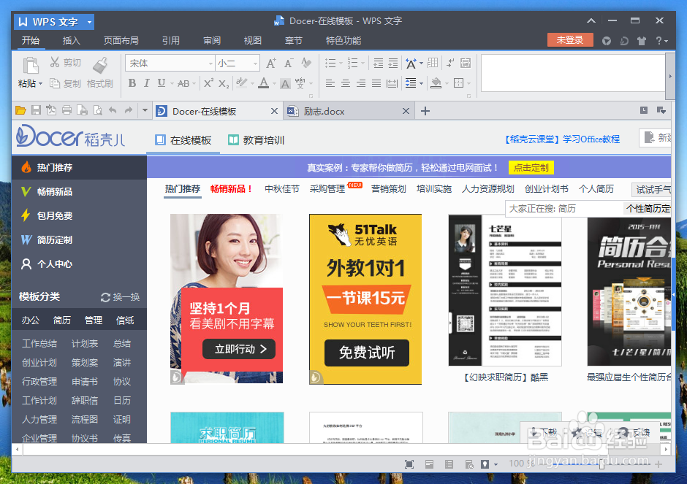
Task: Click the open folder icon
Action: pos(20,110)
